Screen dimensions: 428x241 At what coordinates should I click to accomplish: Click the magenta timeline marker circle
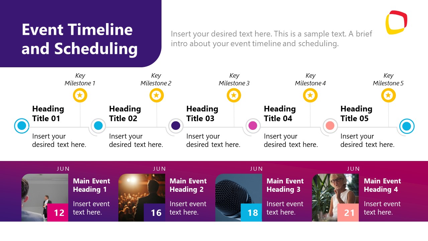click(x=253, y=126)
